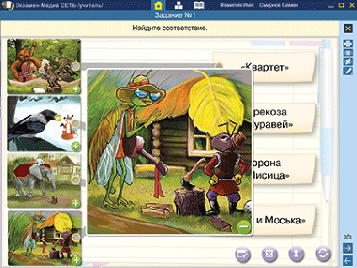This screenshot has height=268, width=357.
Task: Select connector dot on crow picture
Action: 75,123
